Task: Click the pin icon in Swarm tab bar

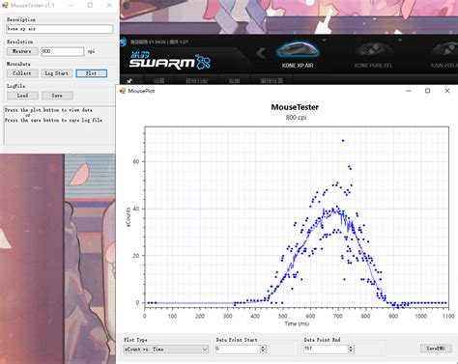Action: [x=129, y=81]
